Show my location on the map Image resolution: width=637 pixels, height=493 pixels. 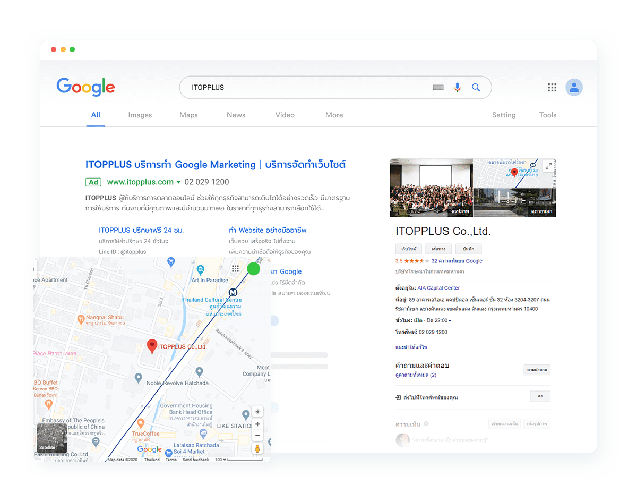coord(257,412)
